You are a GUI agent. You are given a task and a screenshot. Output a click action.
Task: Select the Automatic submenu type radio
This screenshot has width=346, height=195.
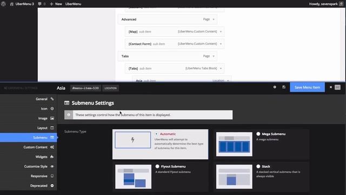pos(156,134)
